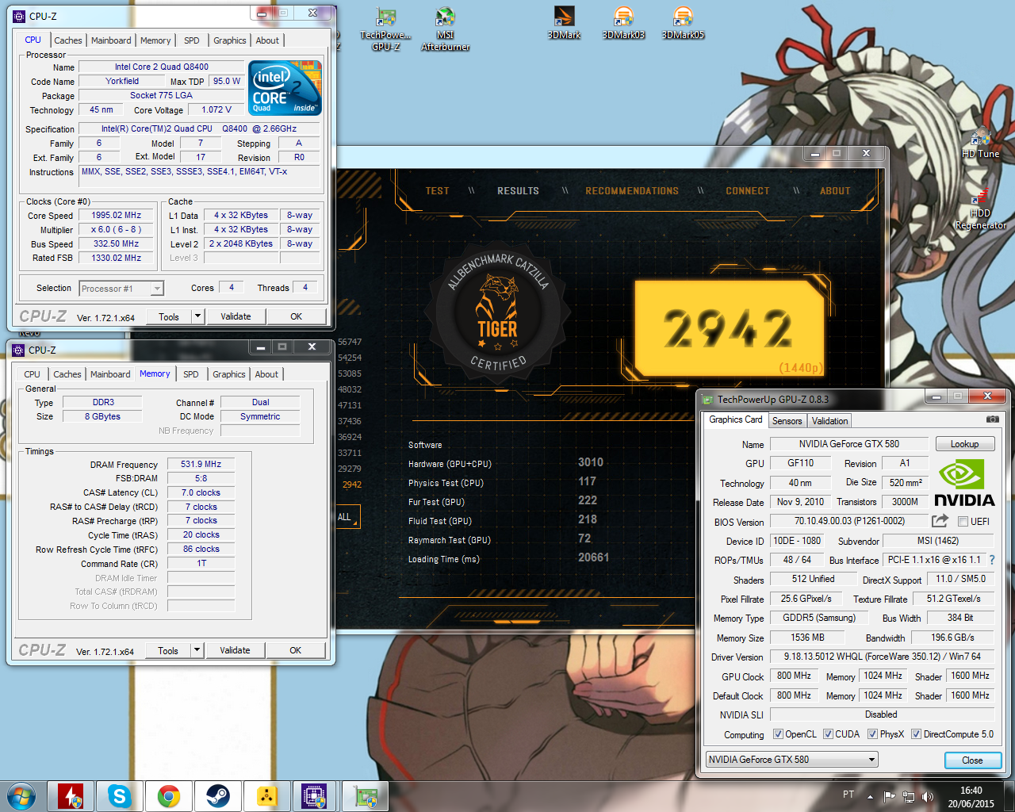Open the ABOUT item in Catzilla menu

pos(835,191)
